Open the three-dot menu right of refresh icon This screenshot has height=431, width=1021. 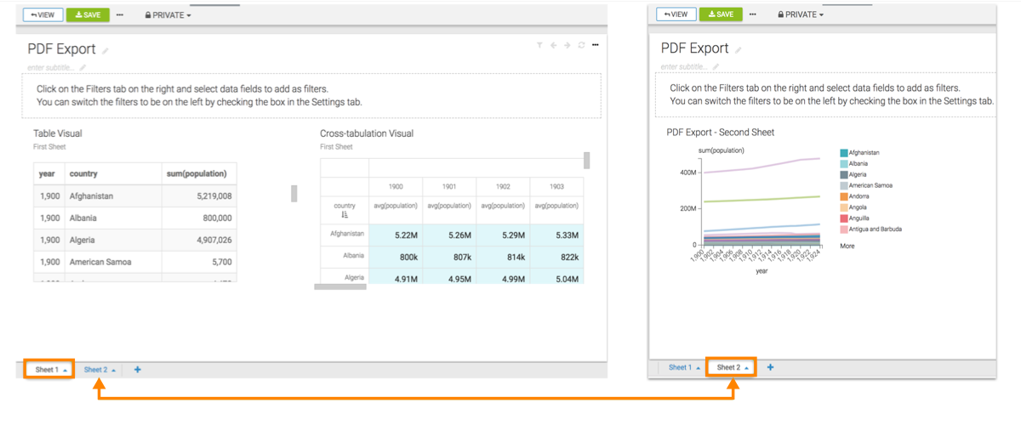[x=596, y=46]
